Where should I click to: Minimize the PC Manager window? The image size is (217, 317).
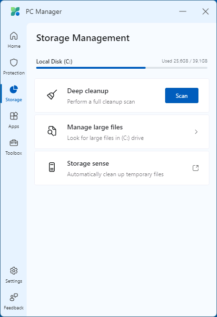(x=183, y=11)
